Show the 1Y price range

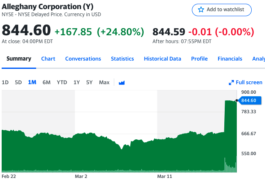click(x=76, y=83)
